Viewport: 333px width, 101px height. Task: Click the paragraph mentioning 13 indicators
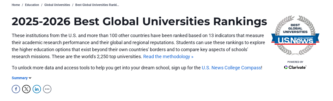138,46
